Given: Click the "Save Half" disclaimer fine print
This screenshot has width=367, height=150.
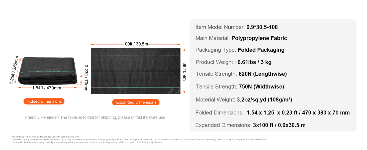Looking at the screenshot, I should pos(139,139).
